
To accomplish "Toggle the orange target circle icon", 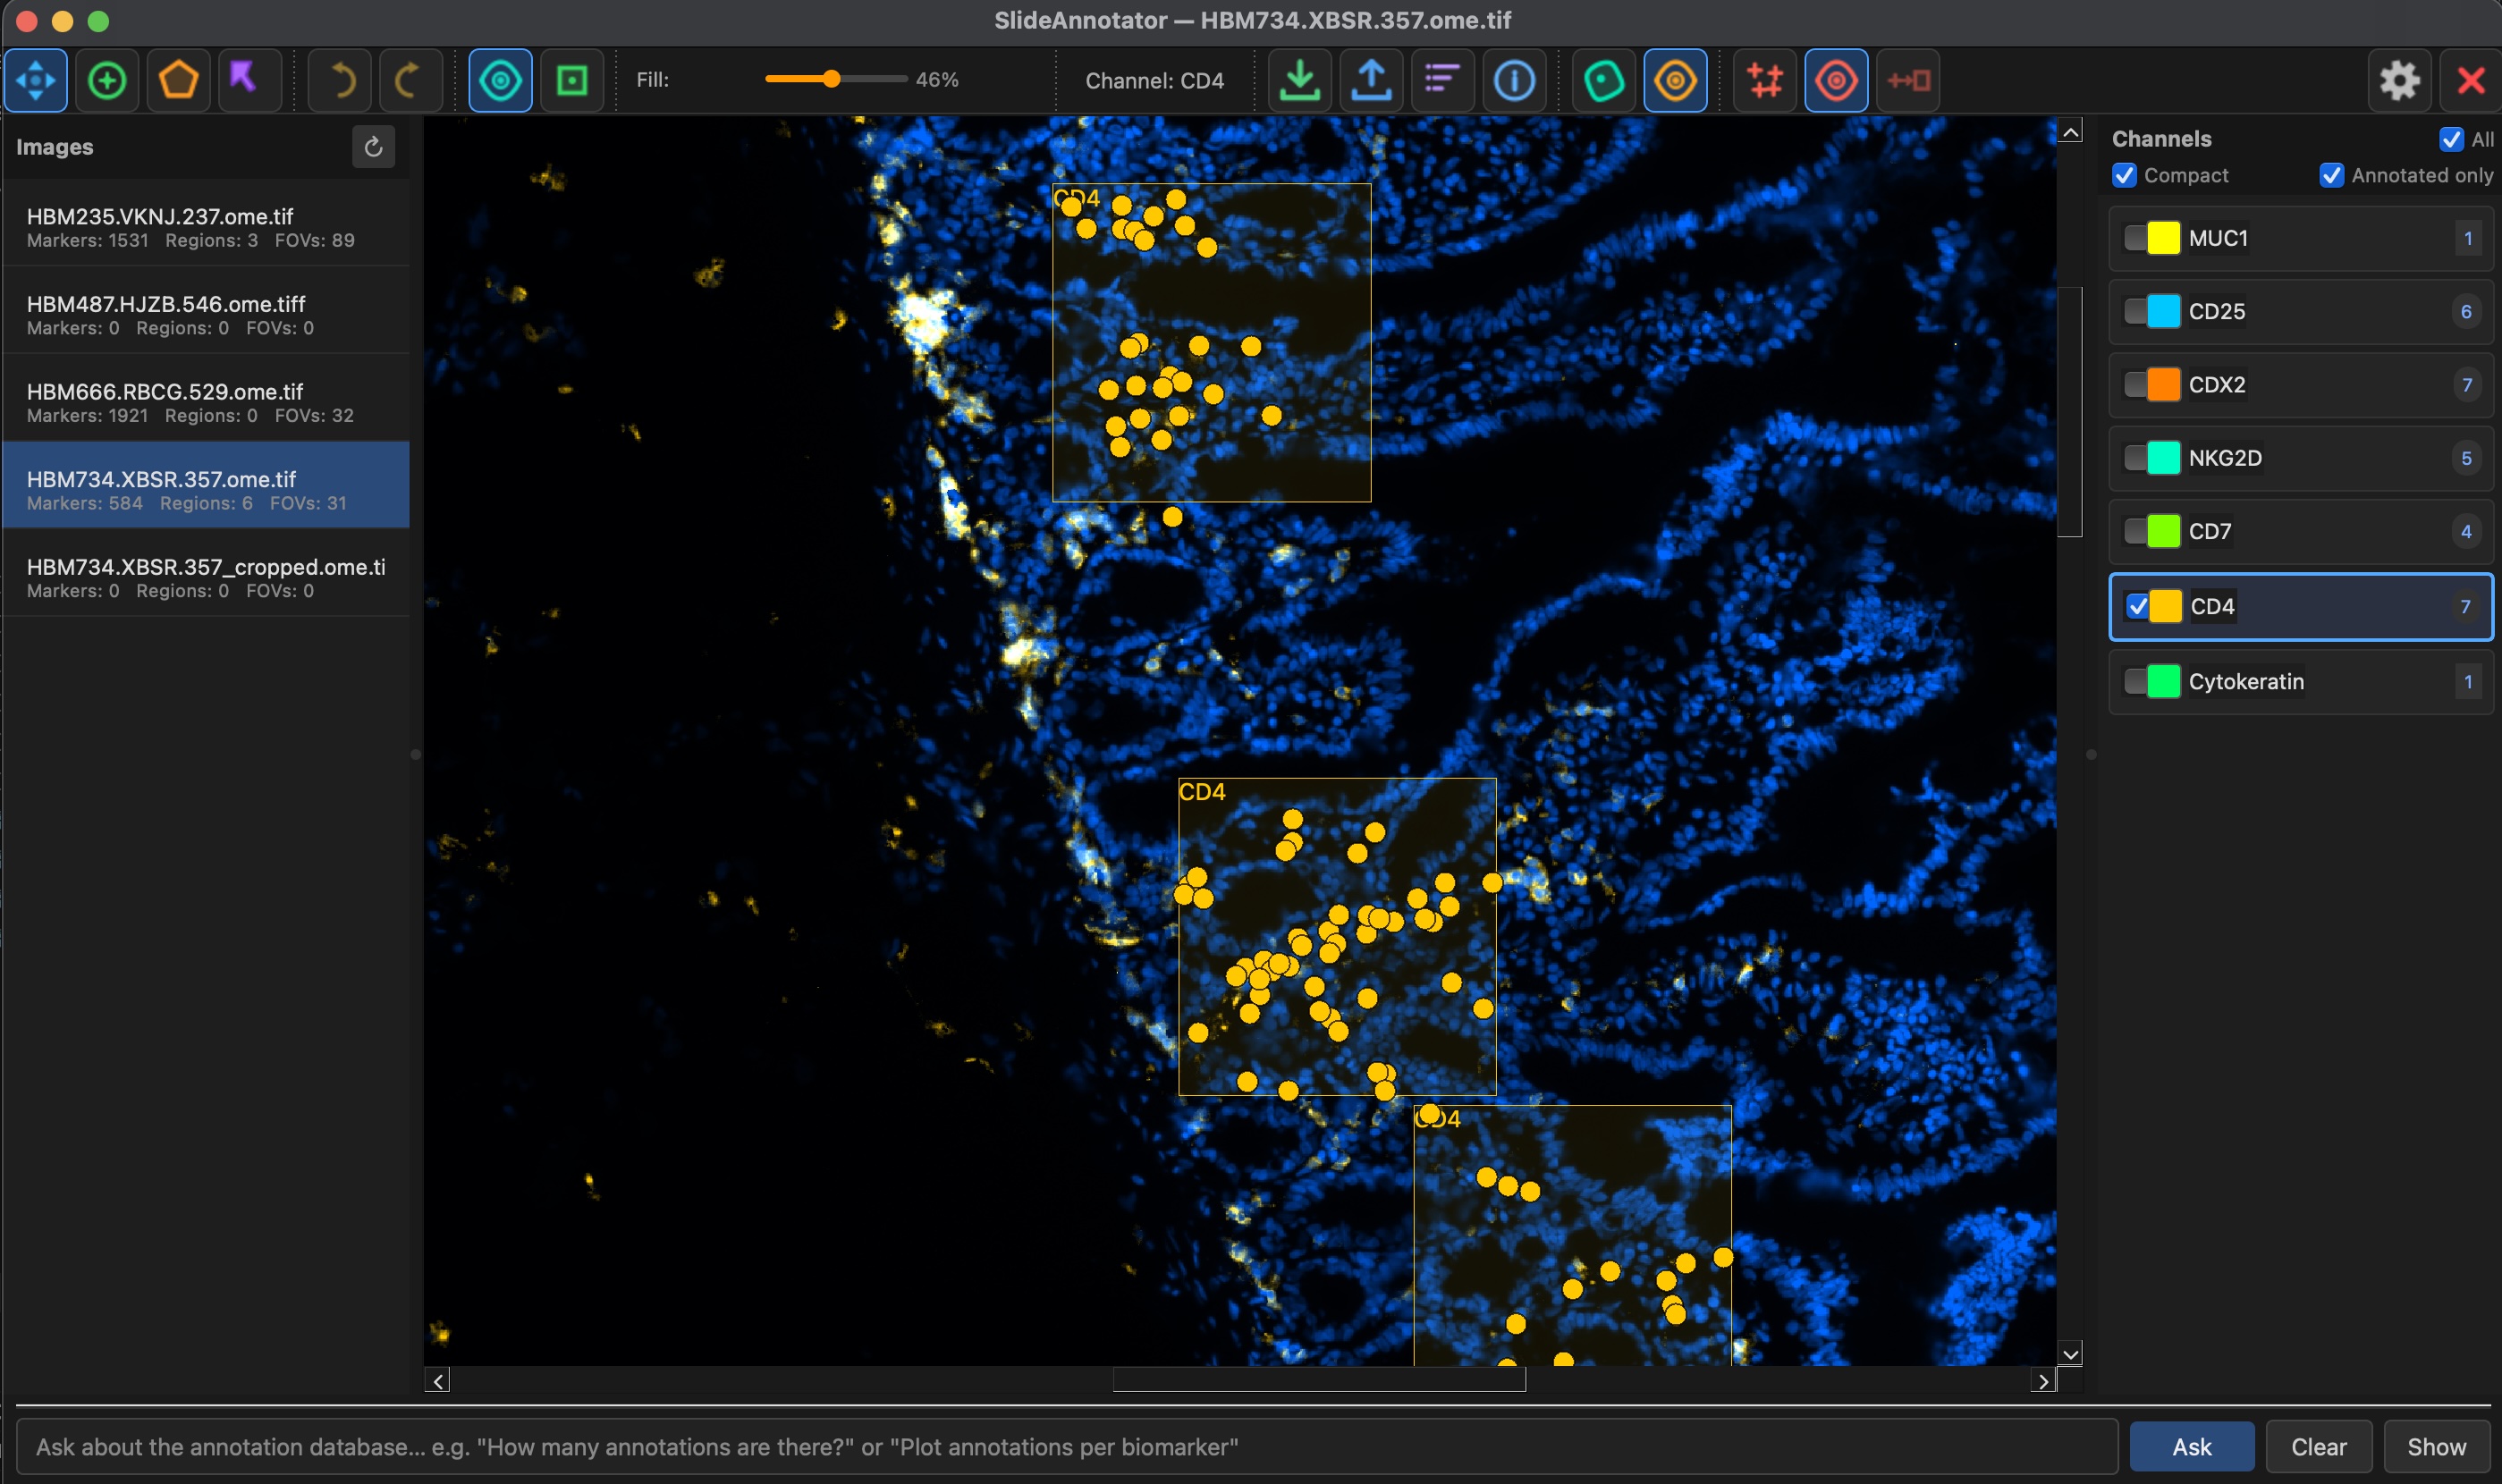I will (x=1675, y=80).
